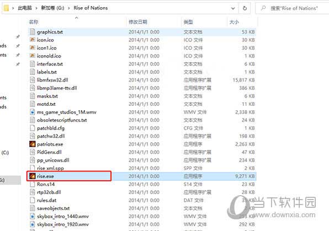Image resolution: width=329 pixels, height=231 pixels.
Task: Expand the chevron after 新加卷 (G:) breadcrumb
Action: [x=68, y=8]
